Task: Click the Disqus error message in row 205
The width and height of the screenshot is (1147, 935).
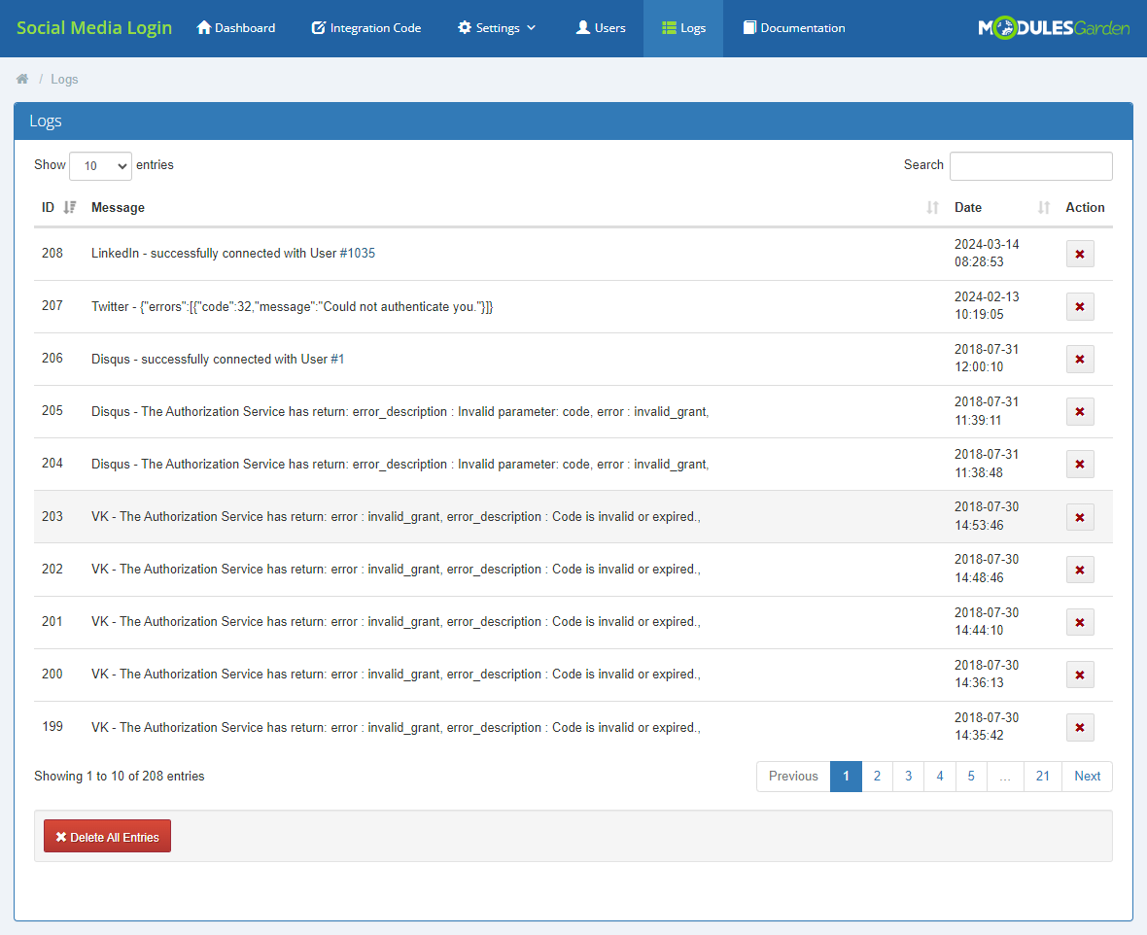Action: (x=400, y=412)
